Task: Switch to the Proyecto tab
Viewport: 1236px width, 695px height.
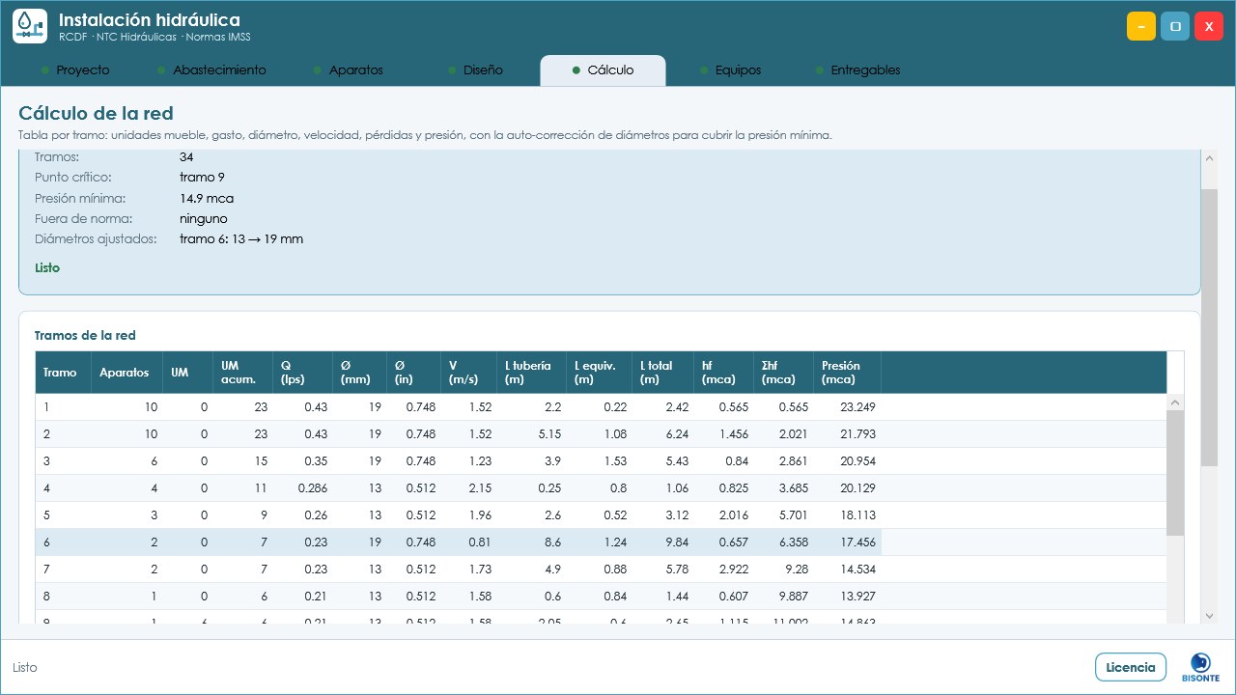Action: coord(75,70)
